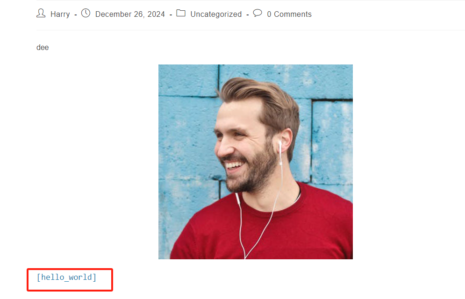Image resolution: width=465 pixels, height=299 pixels.
Task: Open the Uncategorized category link
Action: (x=216, y=14)
